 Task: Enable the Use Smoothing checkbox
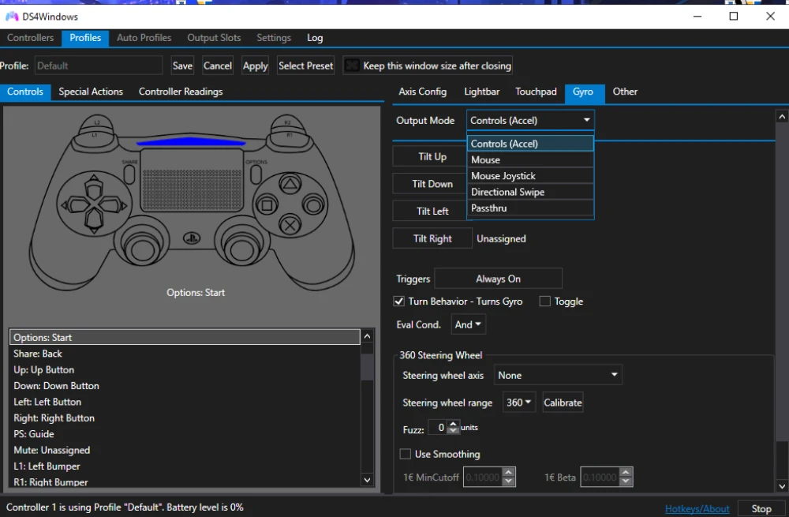point(406,454)
